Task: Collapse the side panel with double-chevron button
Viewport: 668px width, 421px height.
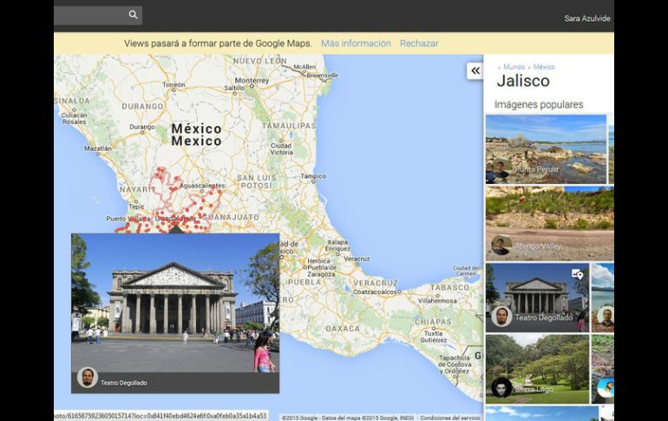Action: coord(475,70)
